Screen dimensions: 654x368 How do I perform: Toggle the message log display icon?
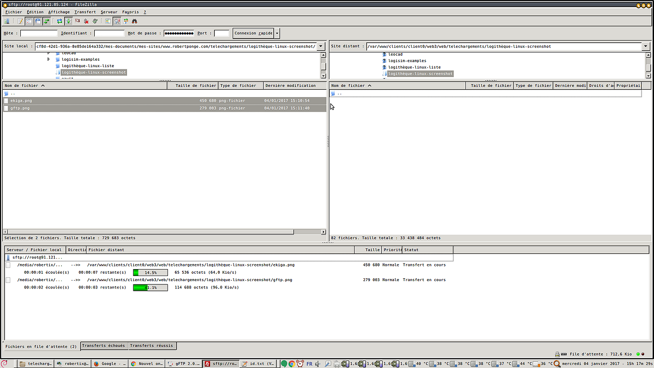click(20, 21)
